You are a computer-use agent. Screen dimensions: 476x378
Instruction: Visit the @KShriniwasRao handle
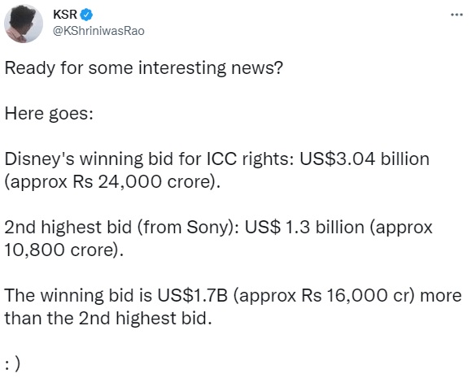point(98,31)
